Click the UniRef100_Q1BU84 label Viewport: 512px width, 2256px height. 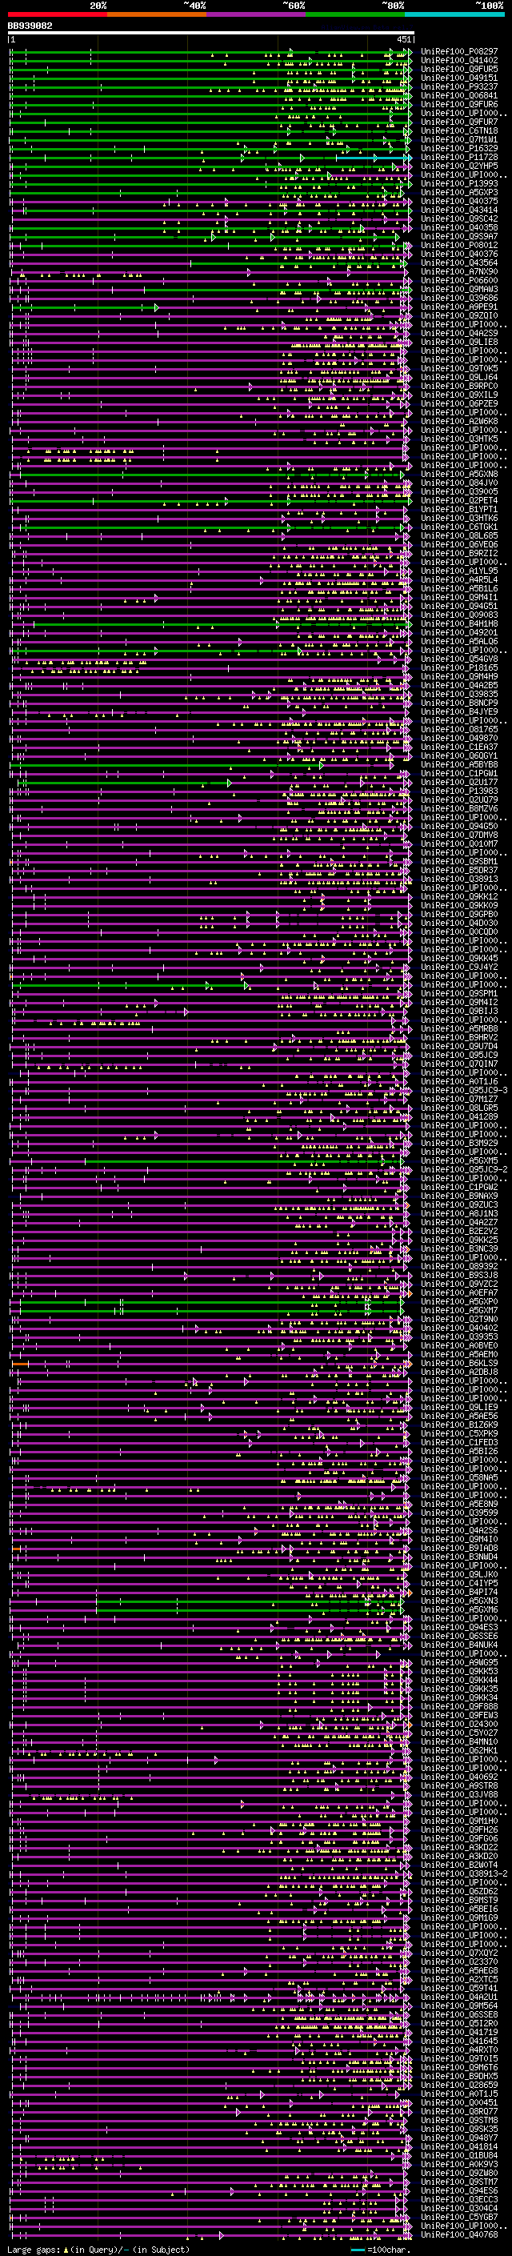point(459,2155)
